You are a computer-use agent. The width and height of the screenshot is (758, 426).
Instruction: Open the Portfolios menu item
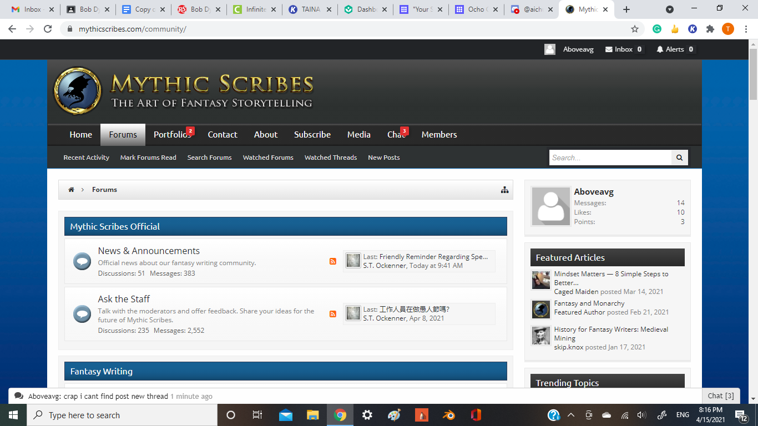pyautogui.click(x=171, y=135)
